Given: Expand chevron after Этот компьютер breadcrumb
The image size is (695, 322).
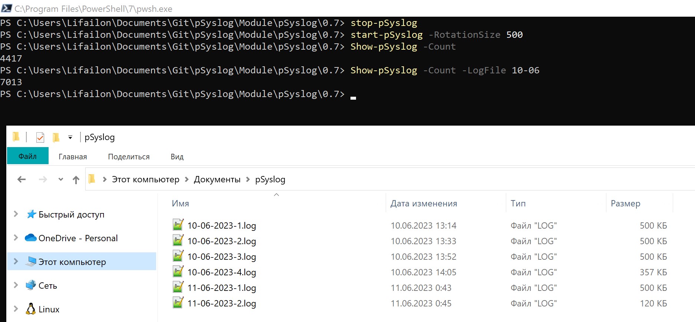Looking at the screenshot, I should click(x=187, y=179).
